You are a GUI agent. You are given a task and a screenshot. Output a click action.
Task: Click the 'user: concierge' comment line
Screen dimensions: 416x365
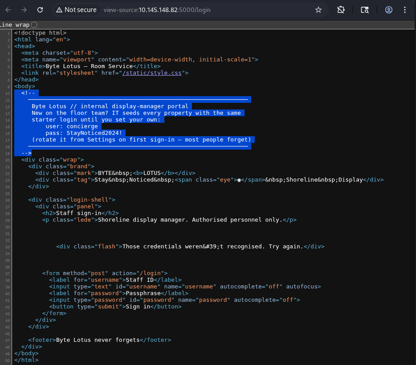tap(72, 126)
